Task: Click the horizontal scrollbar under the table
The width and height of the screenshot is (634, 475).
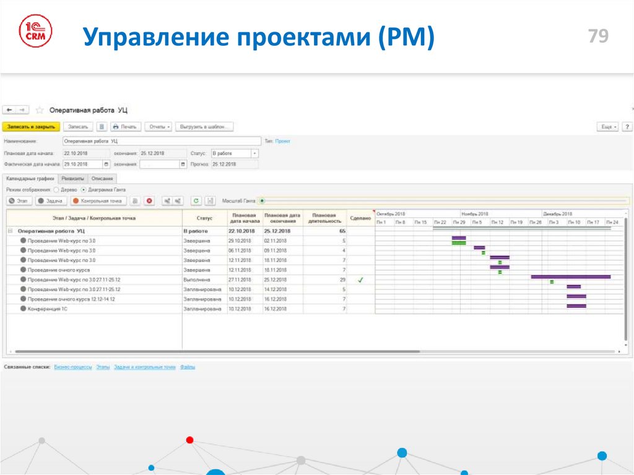Action: click(x=217, y=352)
